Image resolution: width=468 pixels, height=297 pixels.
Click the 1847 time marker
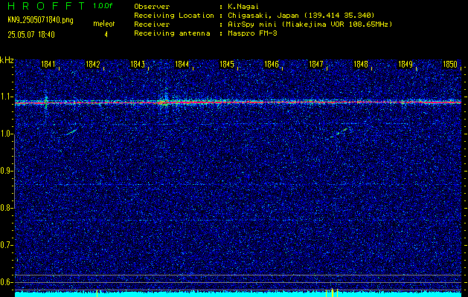315,65
